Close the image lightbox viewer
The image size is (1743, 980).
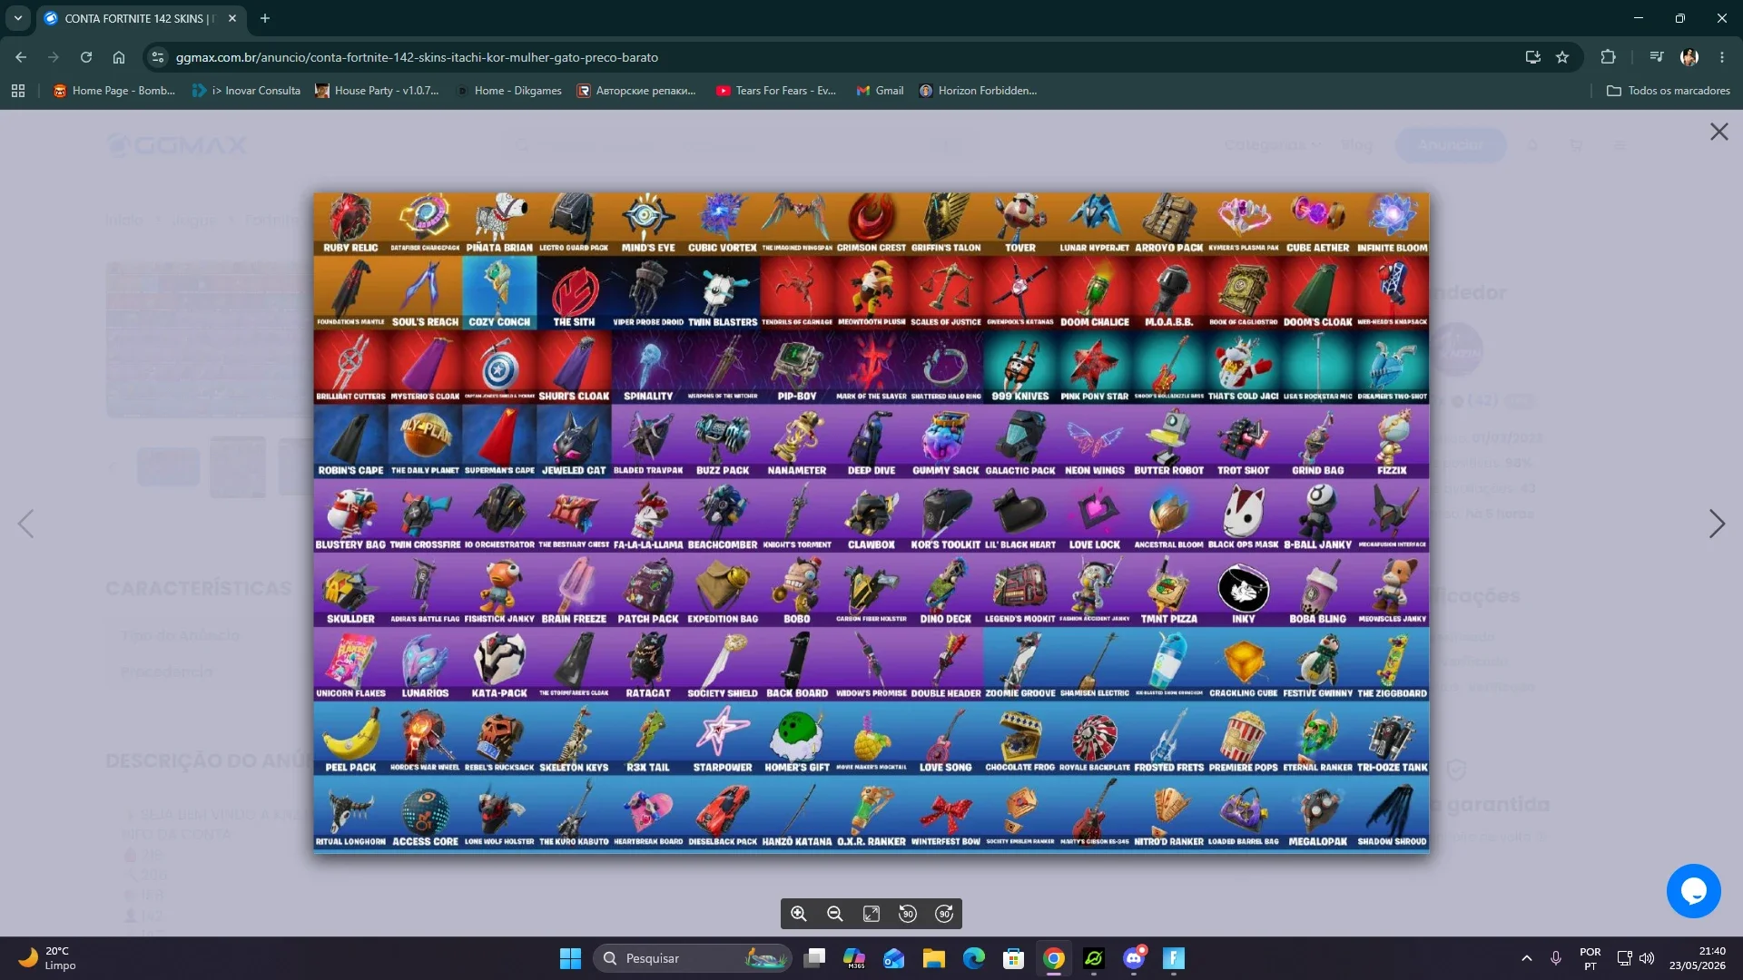1719,132
